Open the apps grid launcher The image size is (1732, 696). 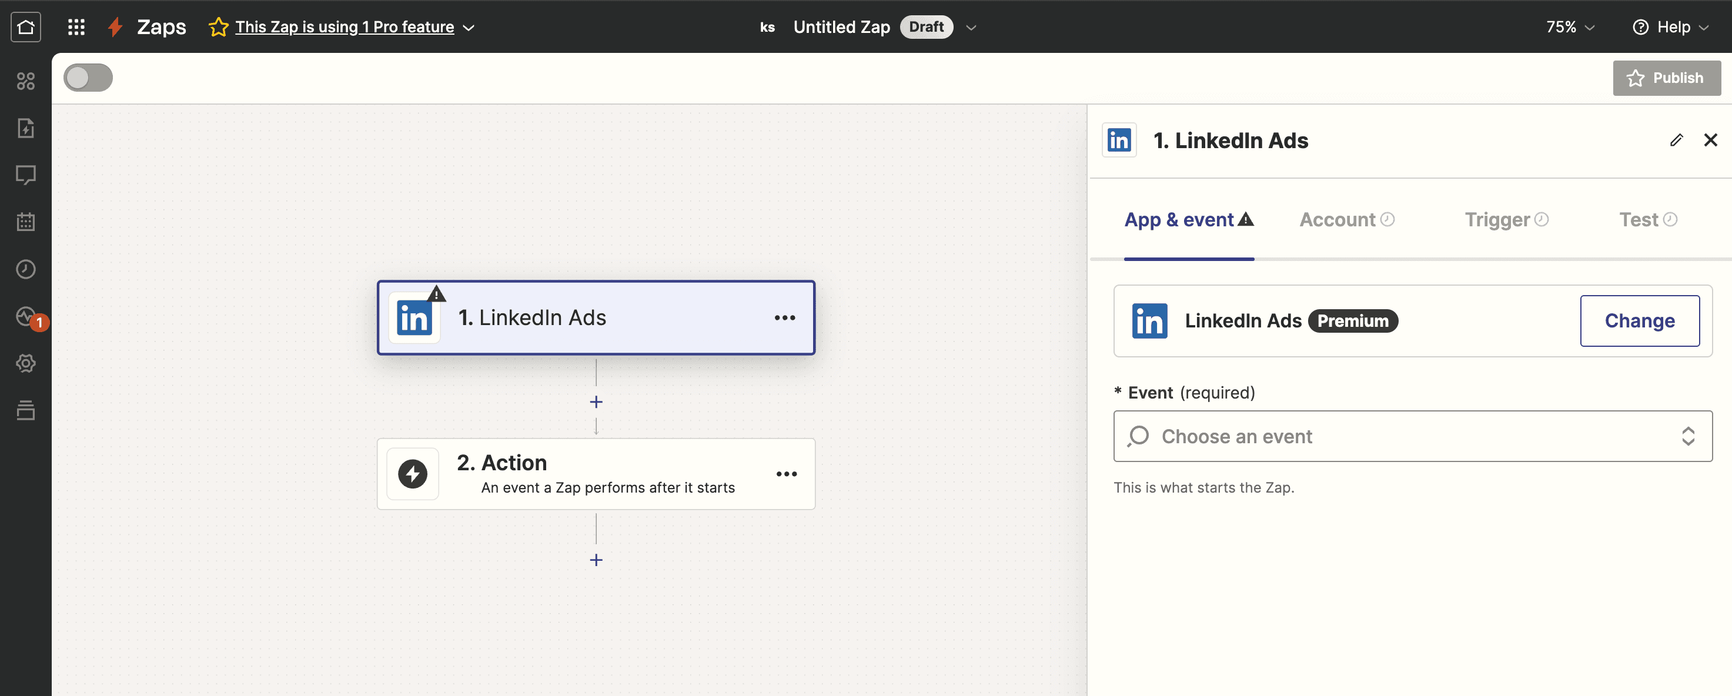tap(76, 27)
